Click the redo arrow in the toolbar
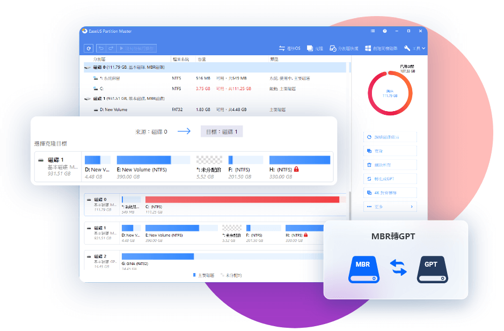Viewport: 504px width, 331px height. click(111, 48)
